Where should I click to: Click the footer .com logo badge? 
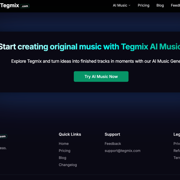pos(3,136)
